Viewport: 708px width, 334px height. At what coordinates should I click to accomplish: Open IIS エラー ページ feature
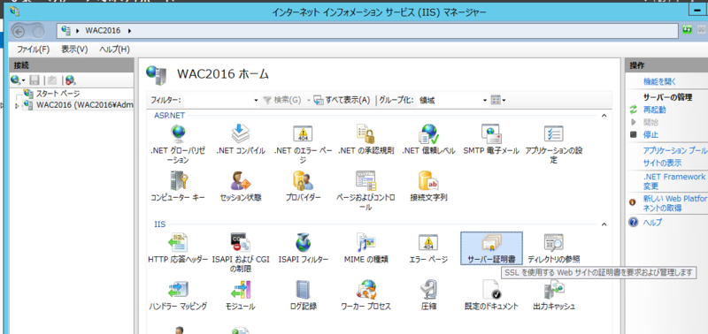click(x=428, y=248)
